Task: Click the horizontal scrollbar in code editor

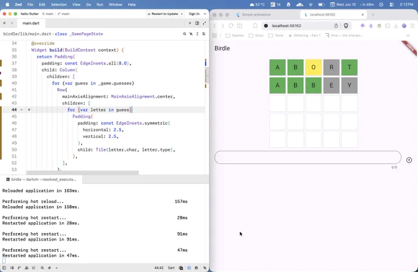Action: (x=82, y=173)
